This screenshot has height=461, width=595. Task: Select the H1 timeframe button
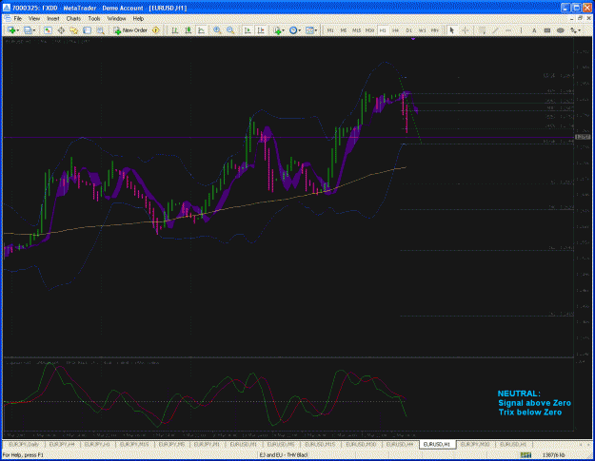click(x=383, y=30)
